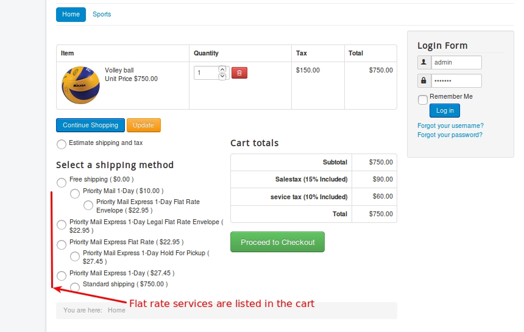Increase quantity with the up arrow
This screenshot has height=332, width=524.
(x=222, y=69)
